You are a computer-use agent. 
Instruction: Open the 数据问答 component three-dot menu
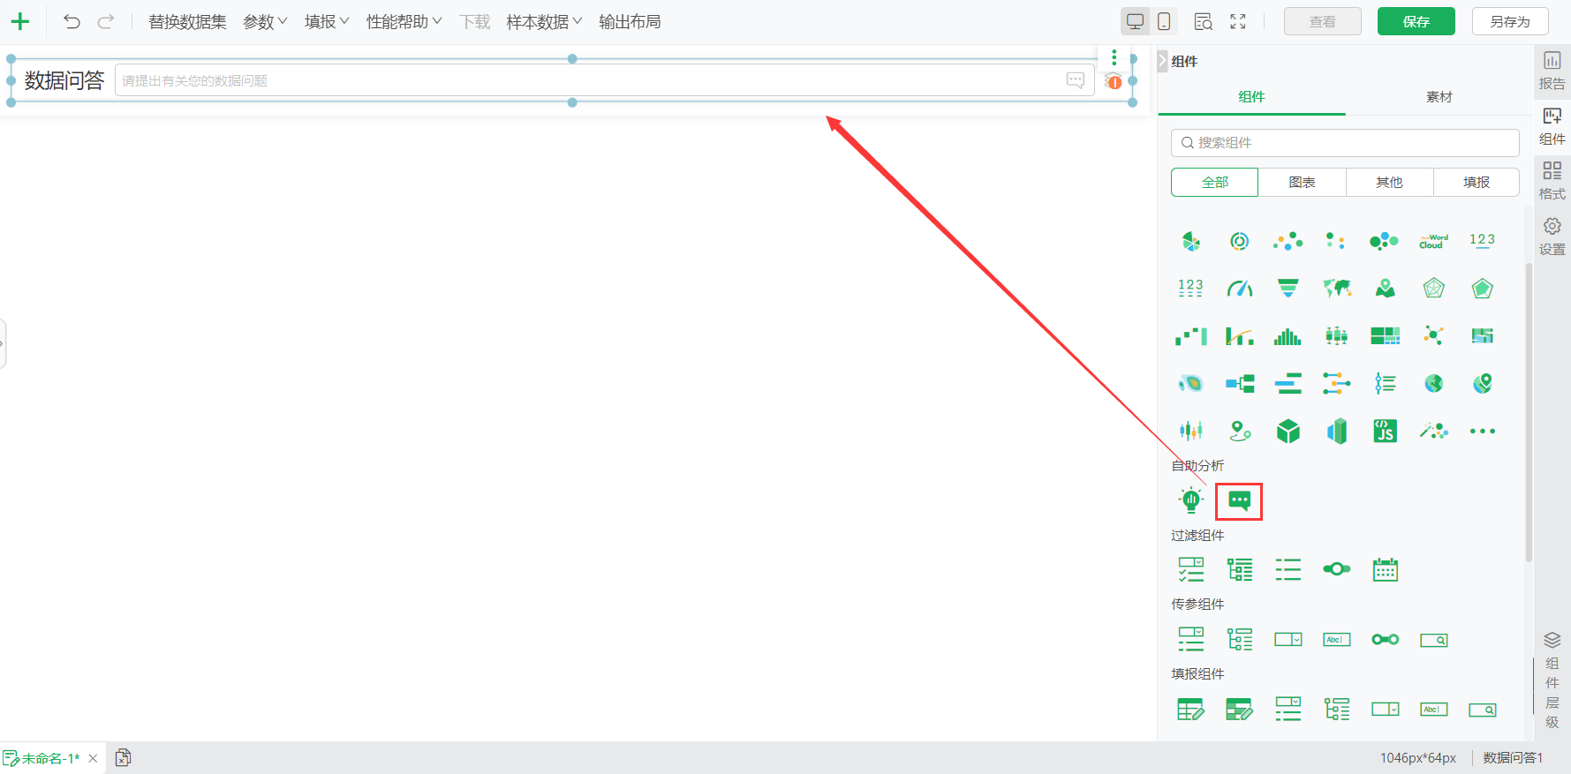[1114, 57]
